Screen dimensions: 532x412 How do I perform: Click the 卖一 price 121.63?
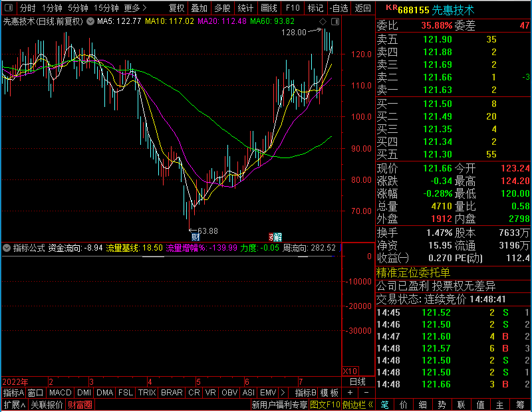[x=438, y=90]
